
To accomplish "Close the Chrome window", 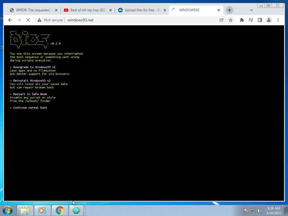I will [278, 6].
